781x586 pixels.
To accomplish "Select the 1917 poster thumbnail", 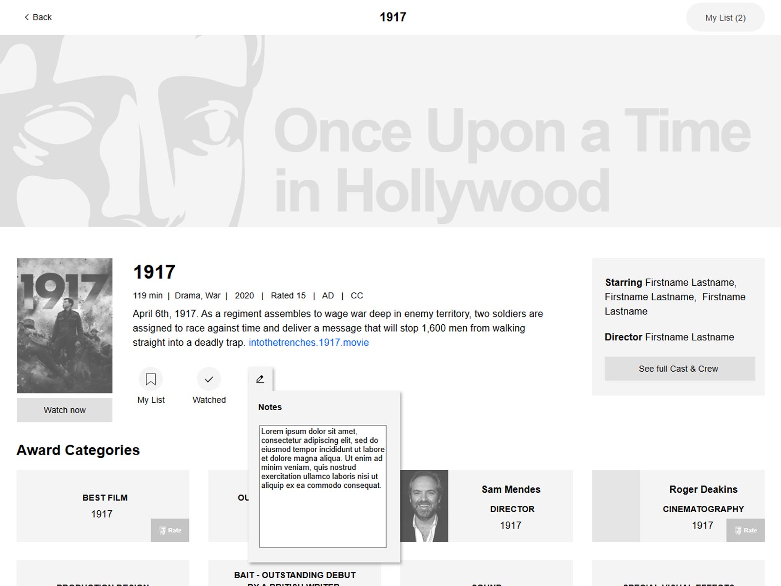I will [65, 326].
